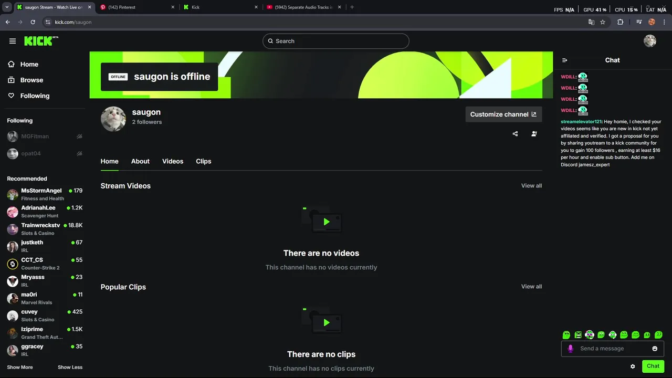This screenshot has height=378, width=672.
Task: Open ggracey recommended channel
Action: pyautogui.click(x=45, y=350)
